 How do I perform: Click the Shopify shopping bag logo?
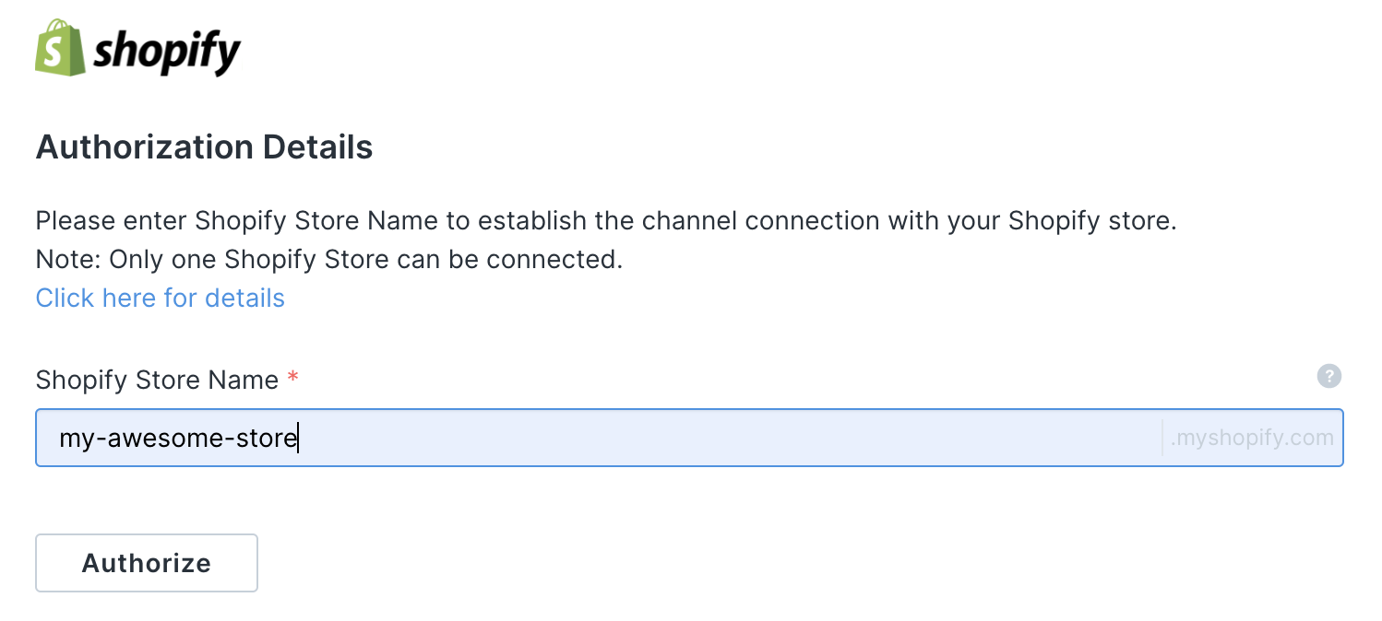click(59, 47)
